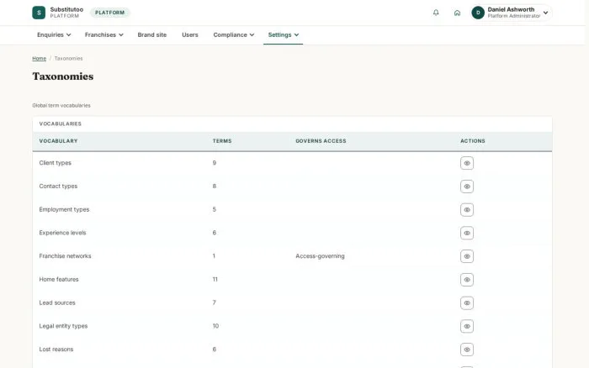This screenshot has height=368, width=589.
Task: View the Client types vocabulary
Action: [x=467, y=163]
